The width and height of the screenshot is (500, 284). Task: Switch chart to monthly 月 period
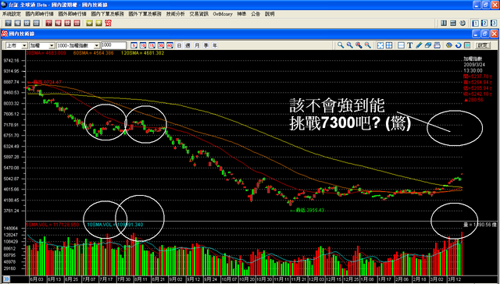[197, 45]
